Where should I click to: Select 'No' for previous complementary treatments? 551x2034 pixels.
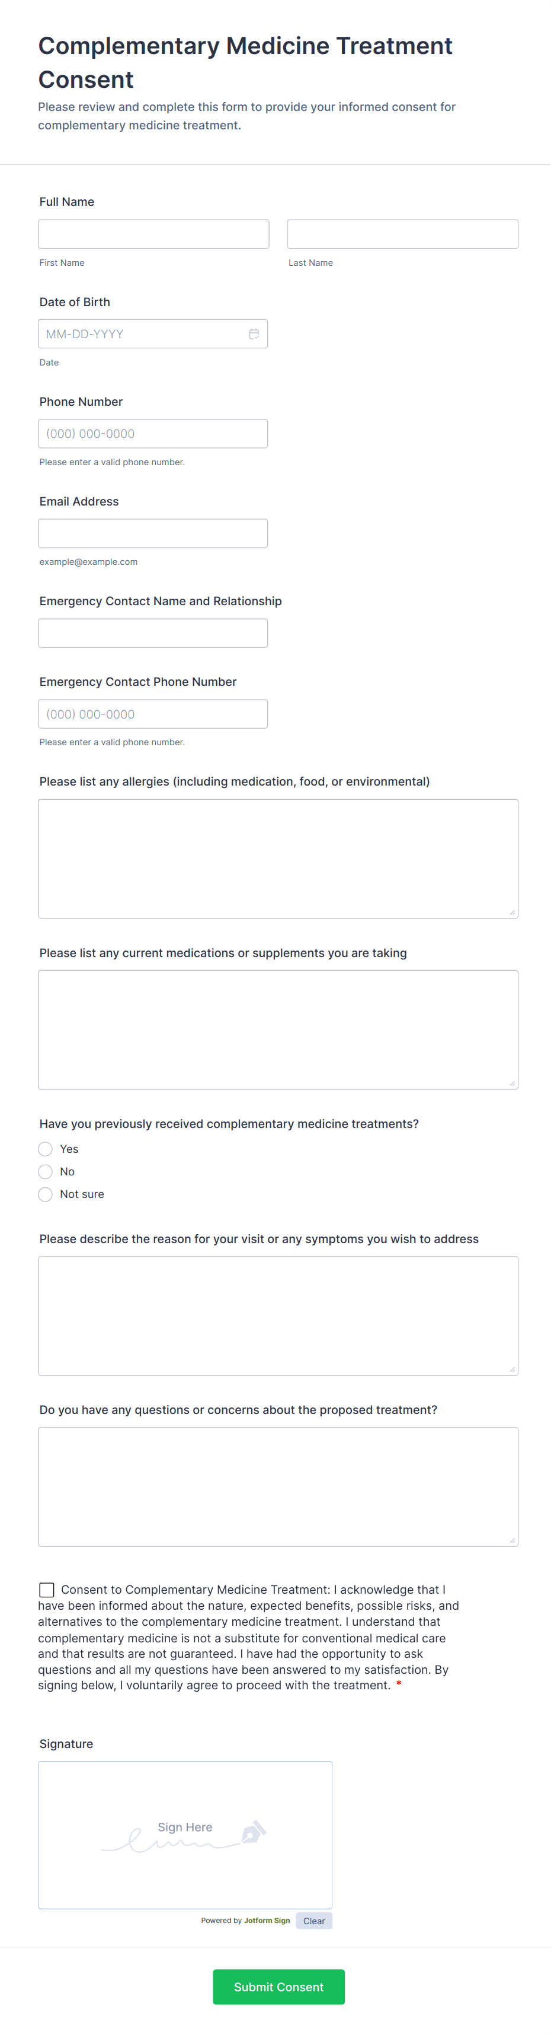point(45,1172)
